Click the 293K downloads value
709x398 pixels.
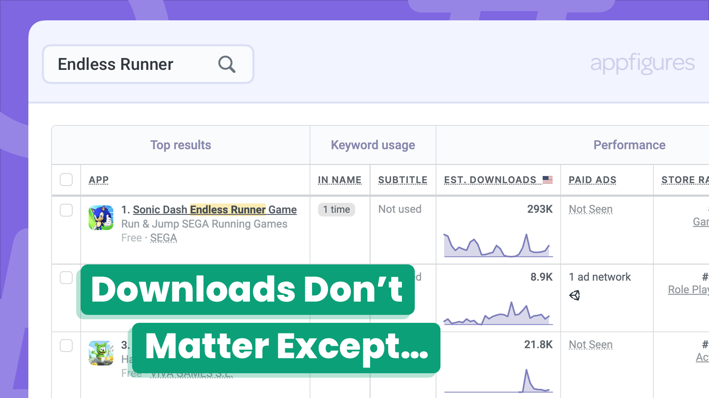pos(540,209)
